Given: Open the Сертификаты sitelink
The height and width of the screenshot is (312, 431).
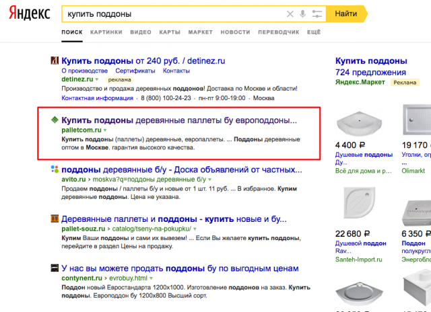Looking at the screenshot, I should pyautogui.click(x=135, y=71).
